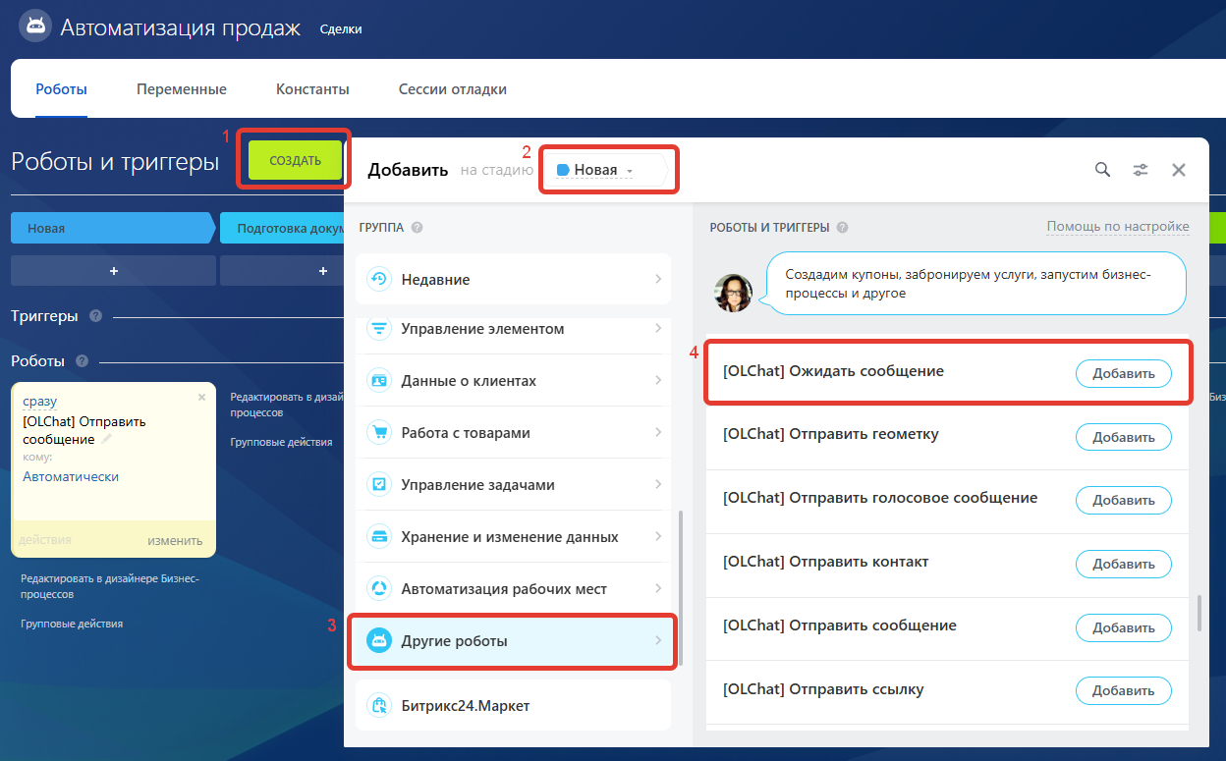Open the Сессии отладки tab
The image size is (1226, 761).
[x=452, y=89]
